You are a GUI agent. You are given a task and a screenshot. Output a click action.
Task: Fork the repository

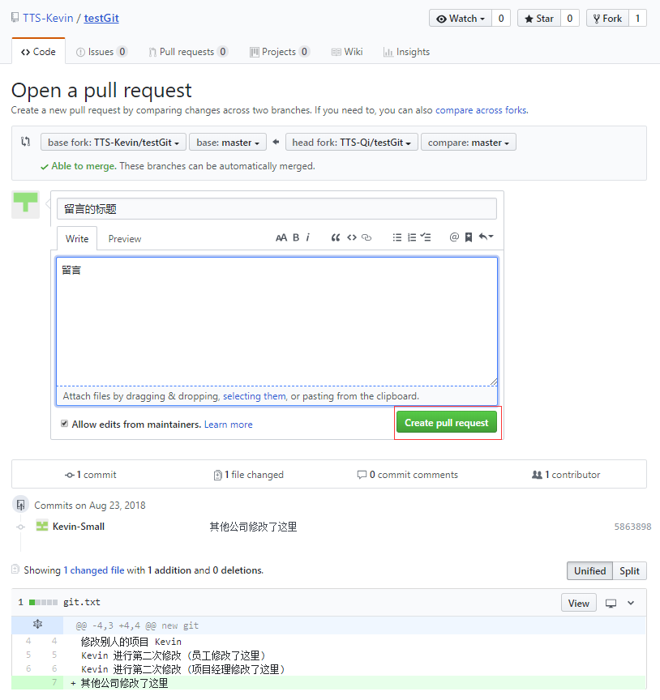[x=607, y=19]
